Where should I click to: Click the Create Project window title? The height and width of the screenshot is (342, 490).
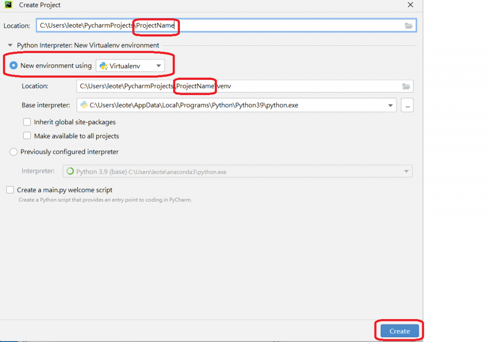pyautogui.click(x=40, y=5)
